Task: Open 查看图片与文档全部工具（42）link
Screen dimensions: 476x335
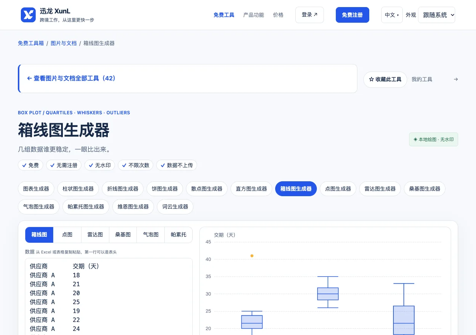Action: [x=71, y=79]
